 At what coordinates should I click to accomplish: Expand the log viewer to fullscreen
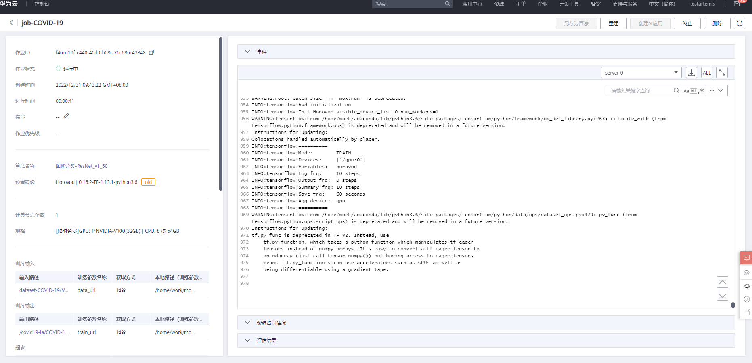[722, 73]
